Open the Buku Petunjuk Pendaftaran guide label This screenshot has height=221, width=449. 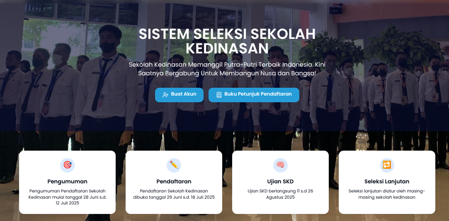click(x=258, y=94)
